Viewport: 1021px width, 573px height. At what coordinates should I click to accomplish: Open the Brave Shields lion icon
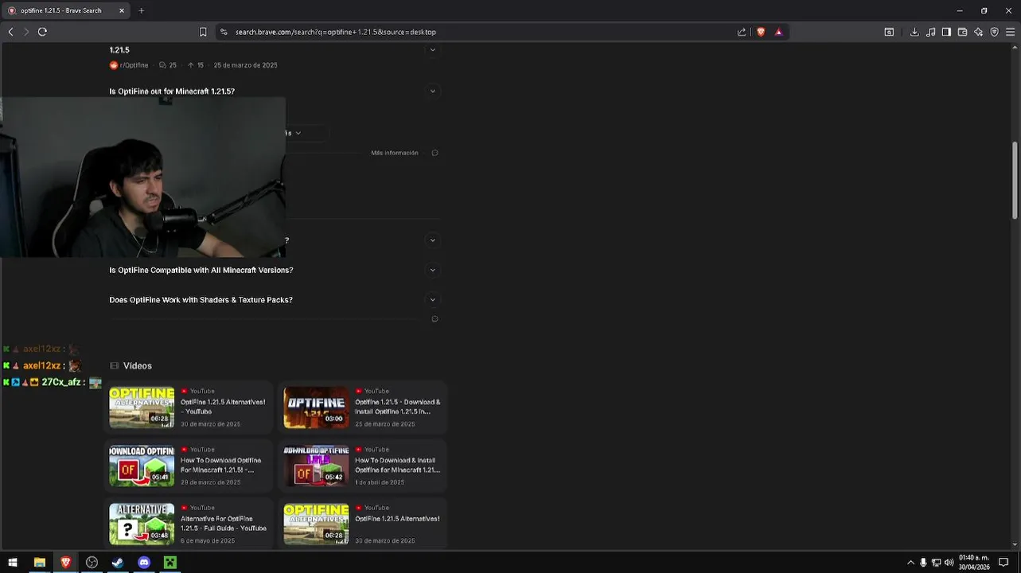(x=761, y=32)
